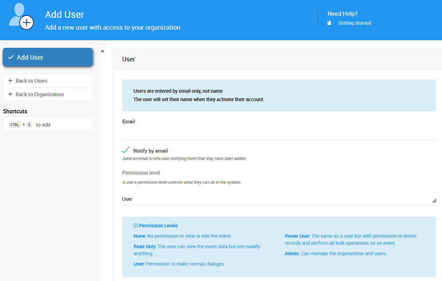Click the scroll-up arrow beside the sidebar
The image size is (442, 281).
tap(102, 51)
